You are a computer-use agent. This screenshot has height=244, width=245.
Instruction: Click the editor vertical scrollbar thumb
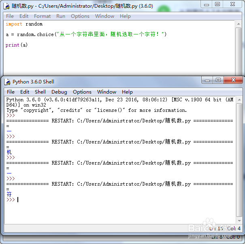(x=239, y=51)
